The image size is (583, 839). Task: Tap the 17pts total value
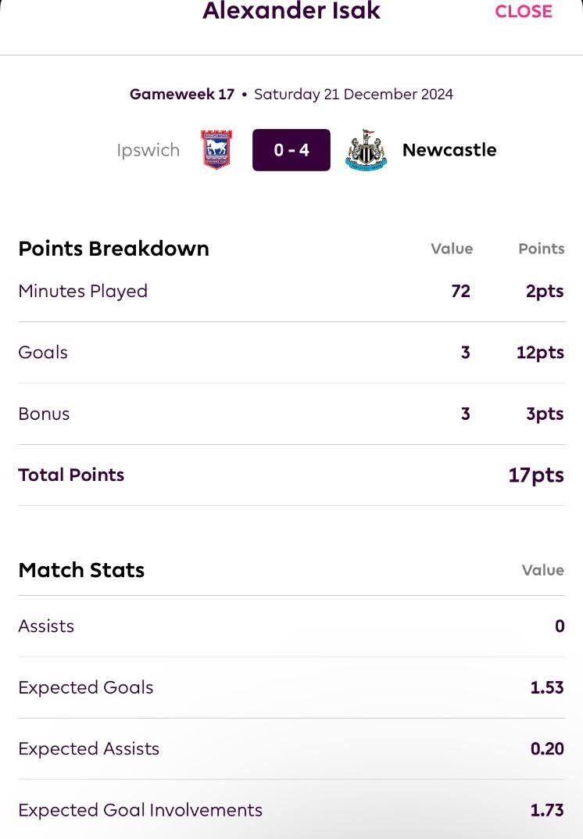pyautogui.click(x=536, y=475)
